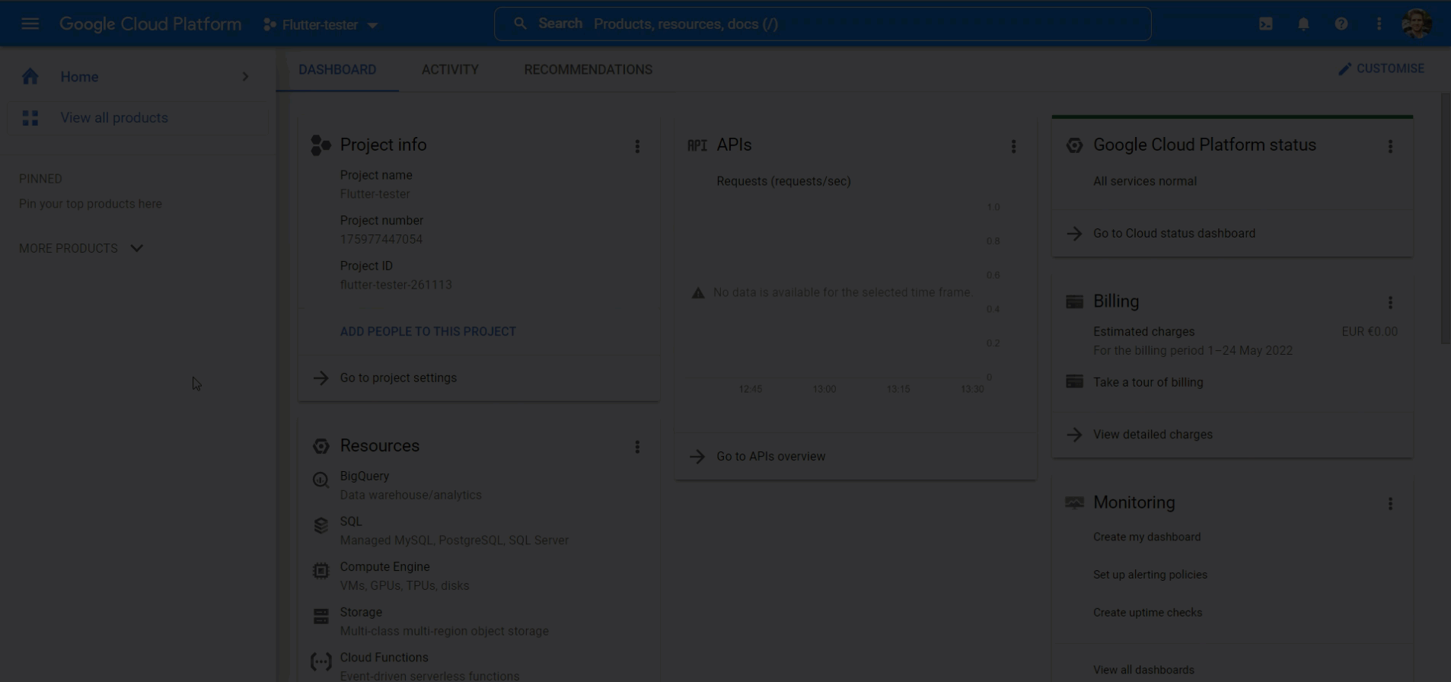The width and height of the screenshot is (1451, 682).
Task: Click the Customise button label
Action: (1390, 69)
